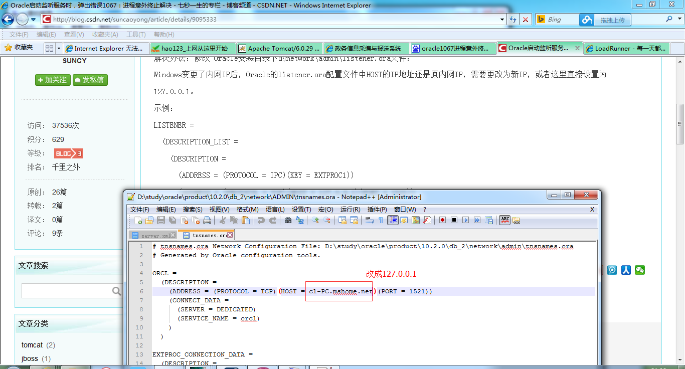
Task: Click the Replace icon in Notepad++ toolbar
Action: pyautogui.click(x=300, y=220)
